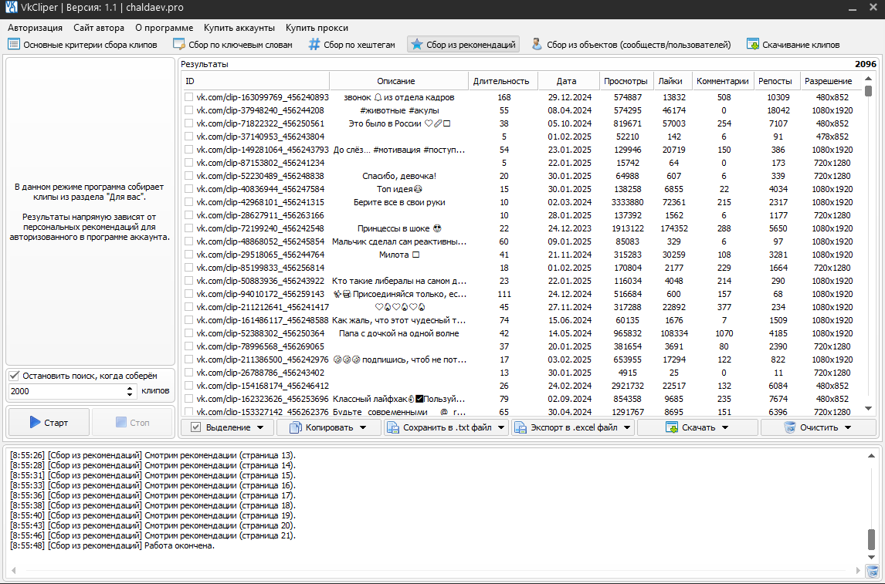The image size is (885, 584).
Task: Select the clip-154168174_456246412 checkbox
Action: pos(189,386)
